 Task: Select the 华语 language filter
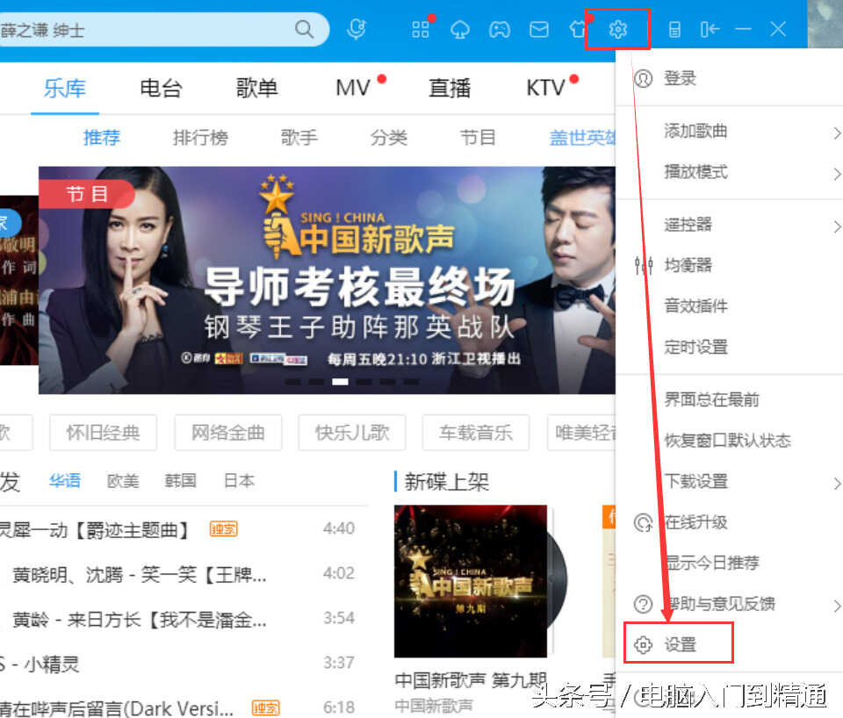(x=65, y=480)
